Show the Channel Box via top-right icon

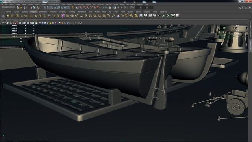pos(250,7)
